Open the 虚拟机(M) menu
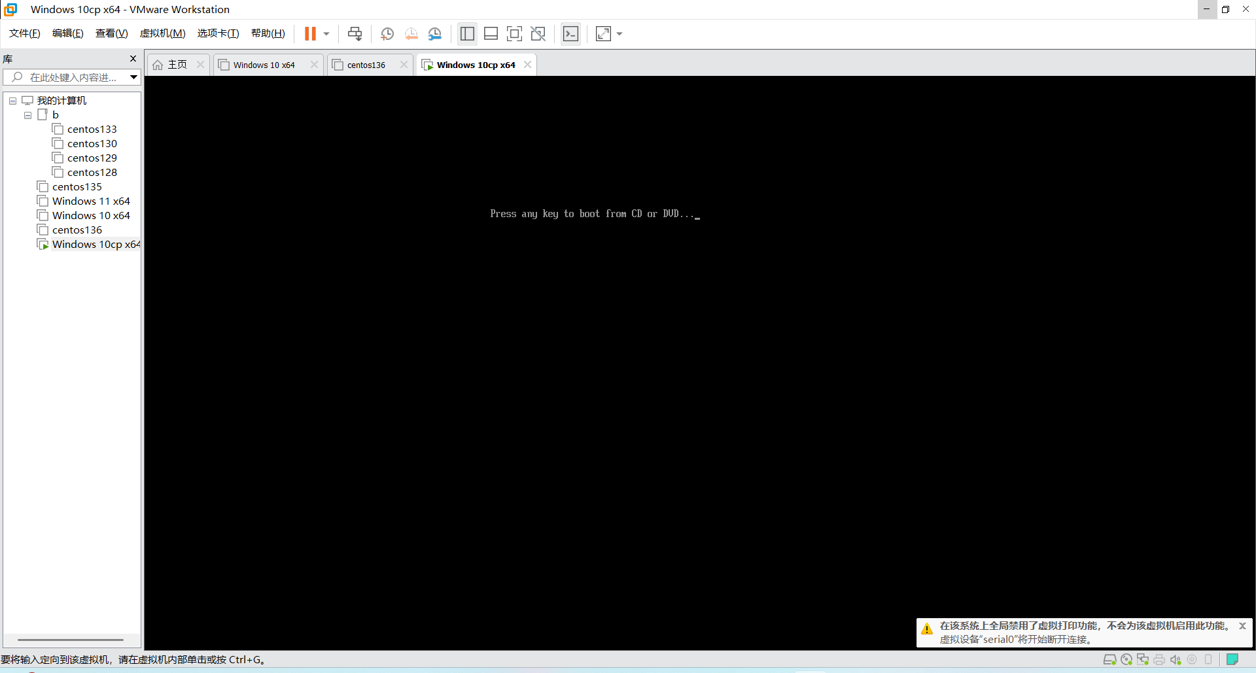This screenshot has height=673, width=1256. click(x=162, y=33)
